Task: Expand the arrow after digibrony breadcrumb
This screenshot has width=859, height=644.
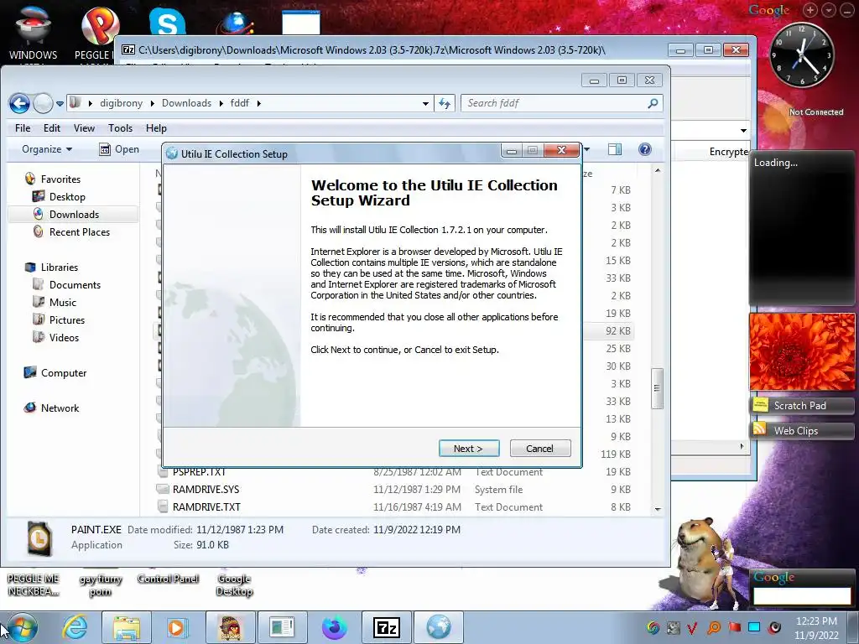Action: tap(152, 103)
